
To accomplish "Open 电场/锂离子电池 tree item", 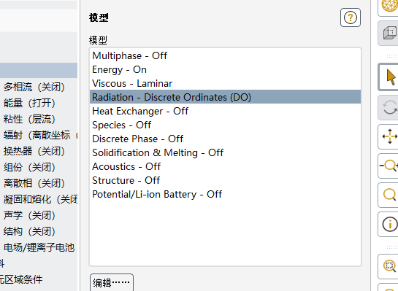I will click(39, 247).
